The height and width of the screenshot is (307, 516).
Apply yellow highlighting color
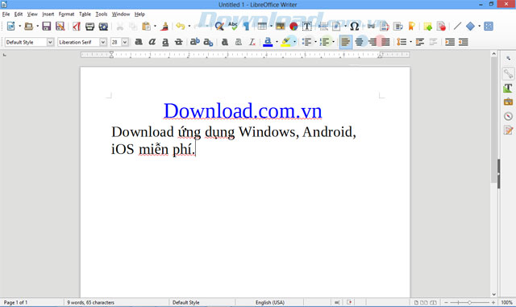tap(286, 42)
